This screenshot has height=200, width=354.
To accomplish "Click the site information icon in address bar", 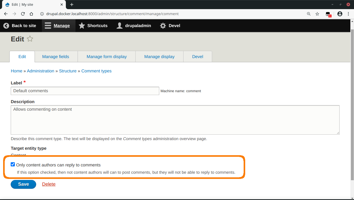I will tap(42, 14).
